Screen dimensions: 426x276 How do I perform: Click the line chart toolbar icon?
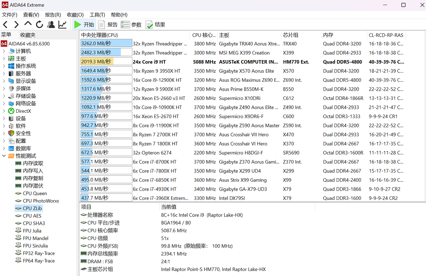[62, 25]
